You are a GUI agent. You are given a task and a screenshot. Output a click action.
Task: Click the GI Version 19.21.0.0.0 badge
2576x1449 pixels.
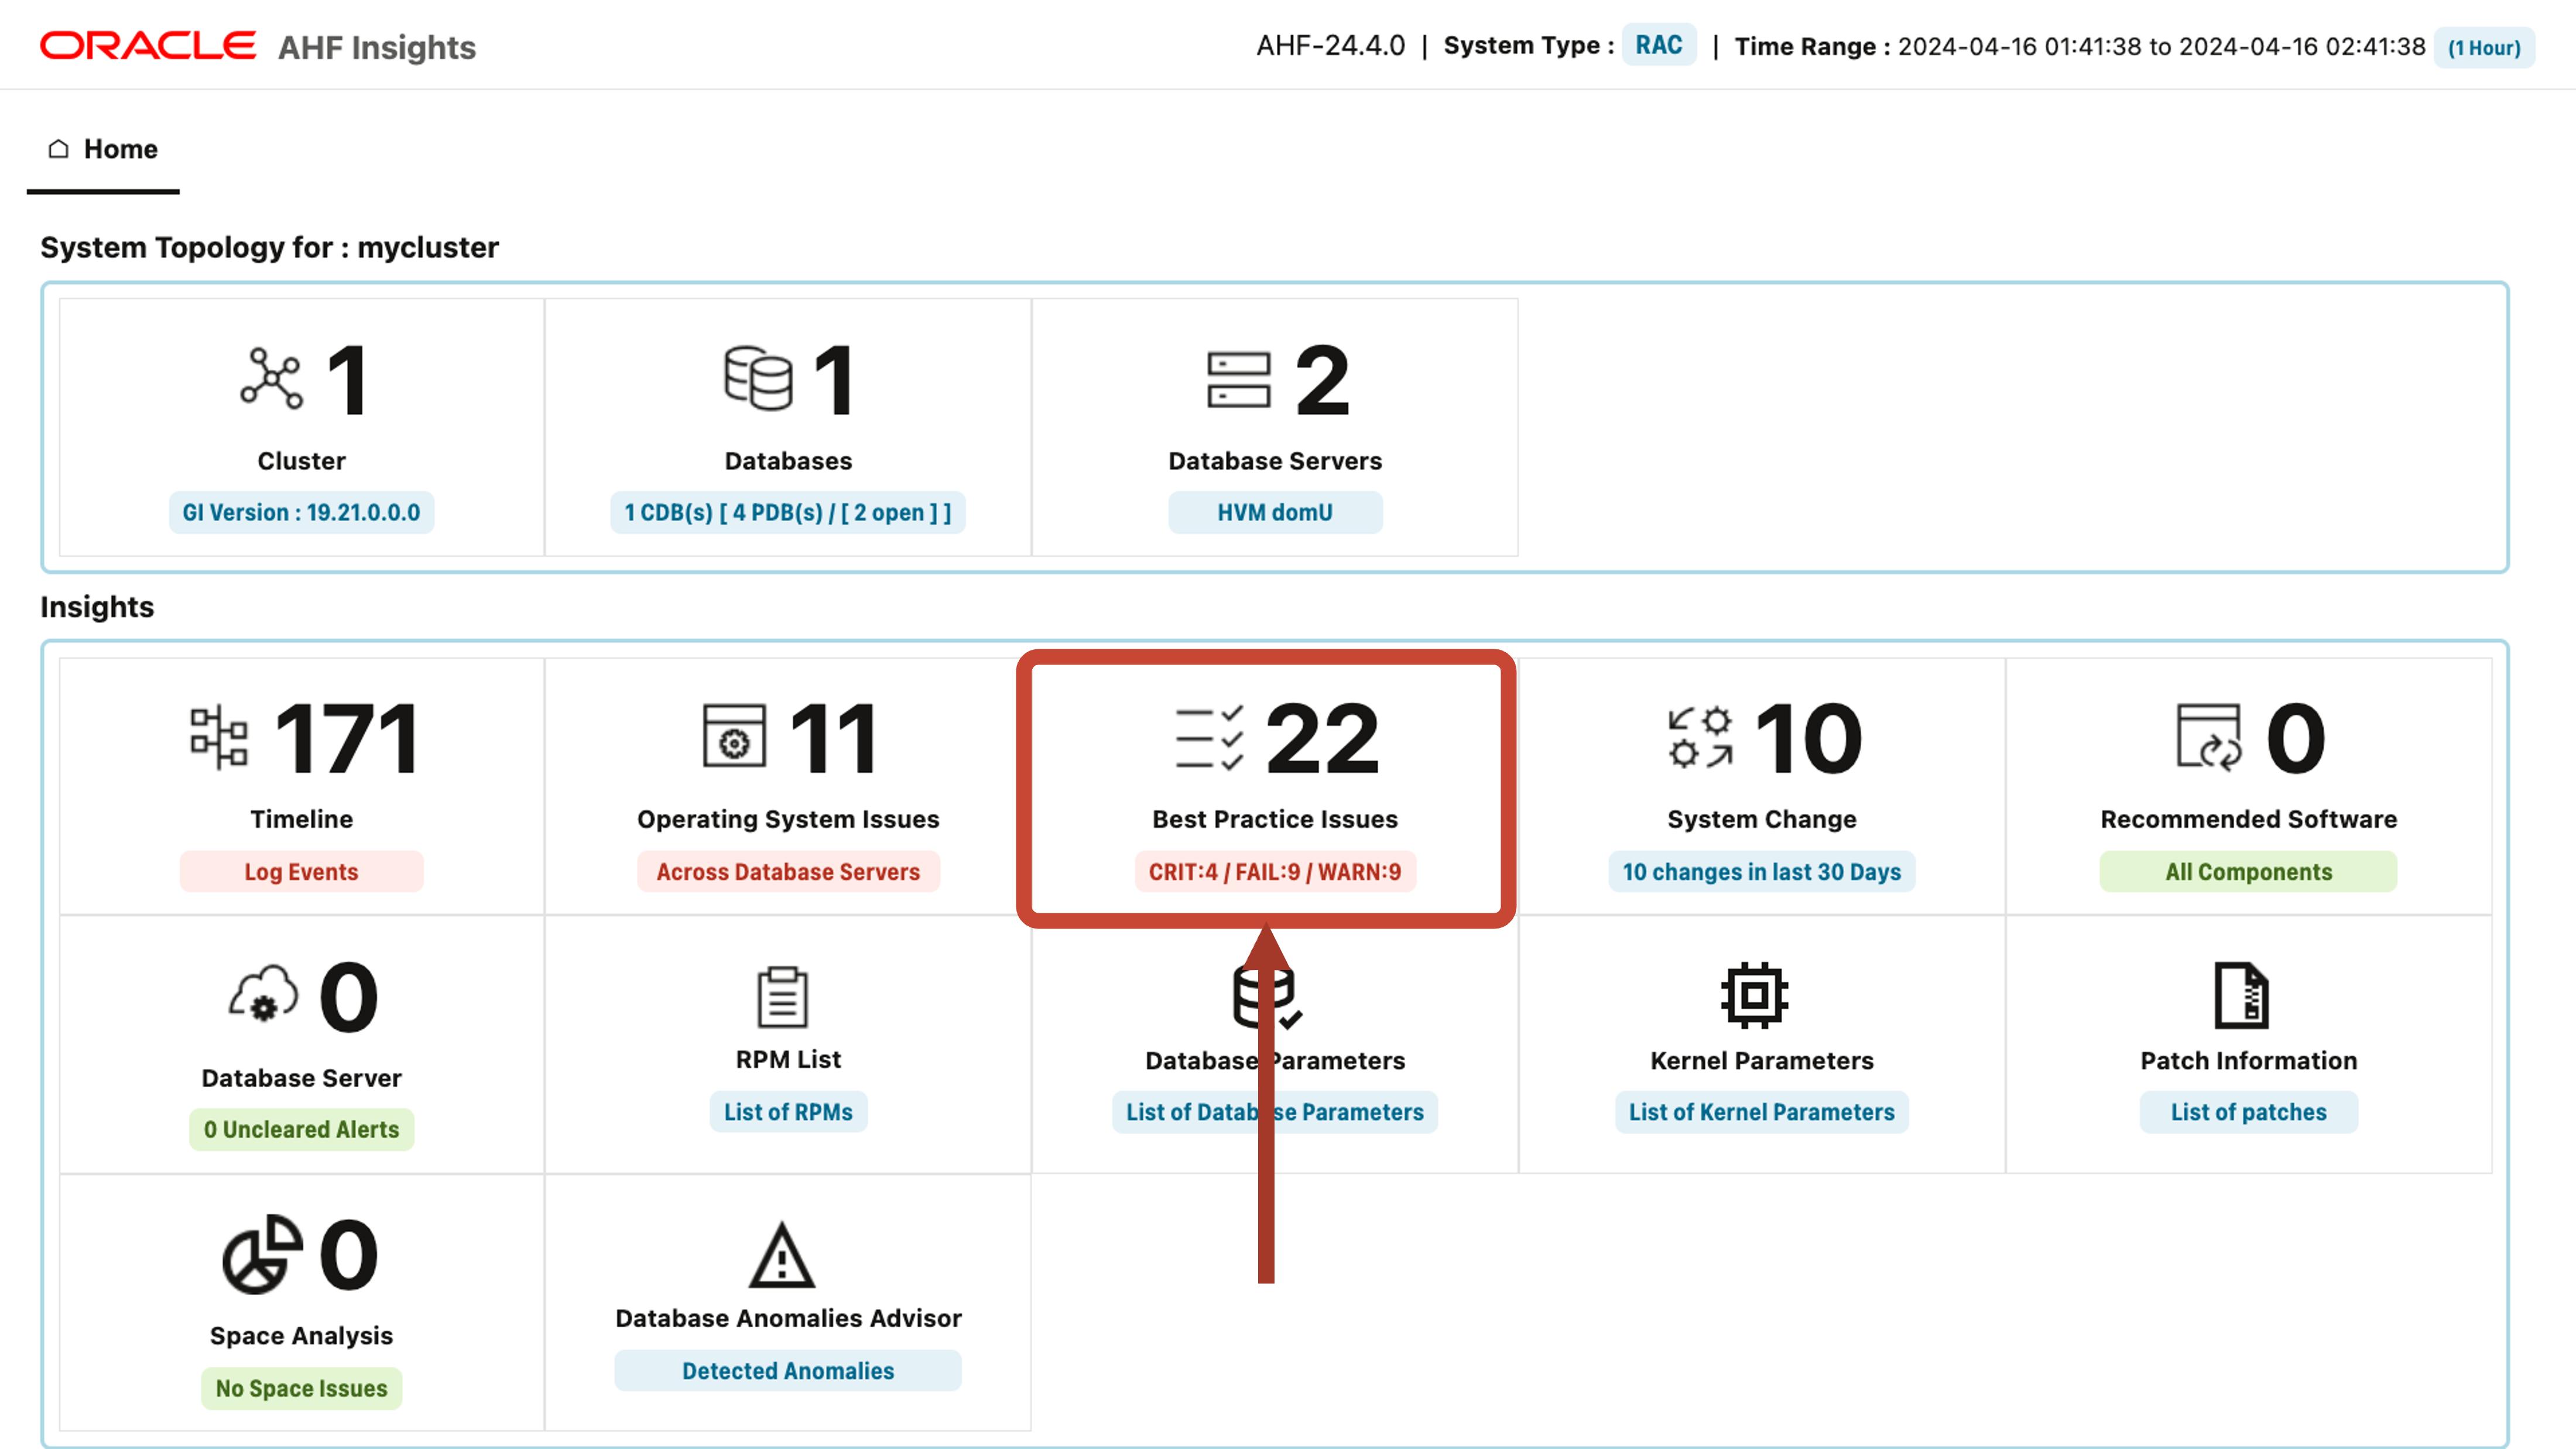301,512
